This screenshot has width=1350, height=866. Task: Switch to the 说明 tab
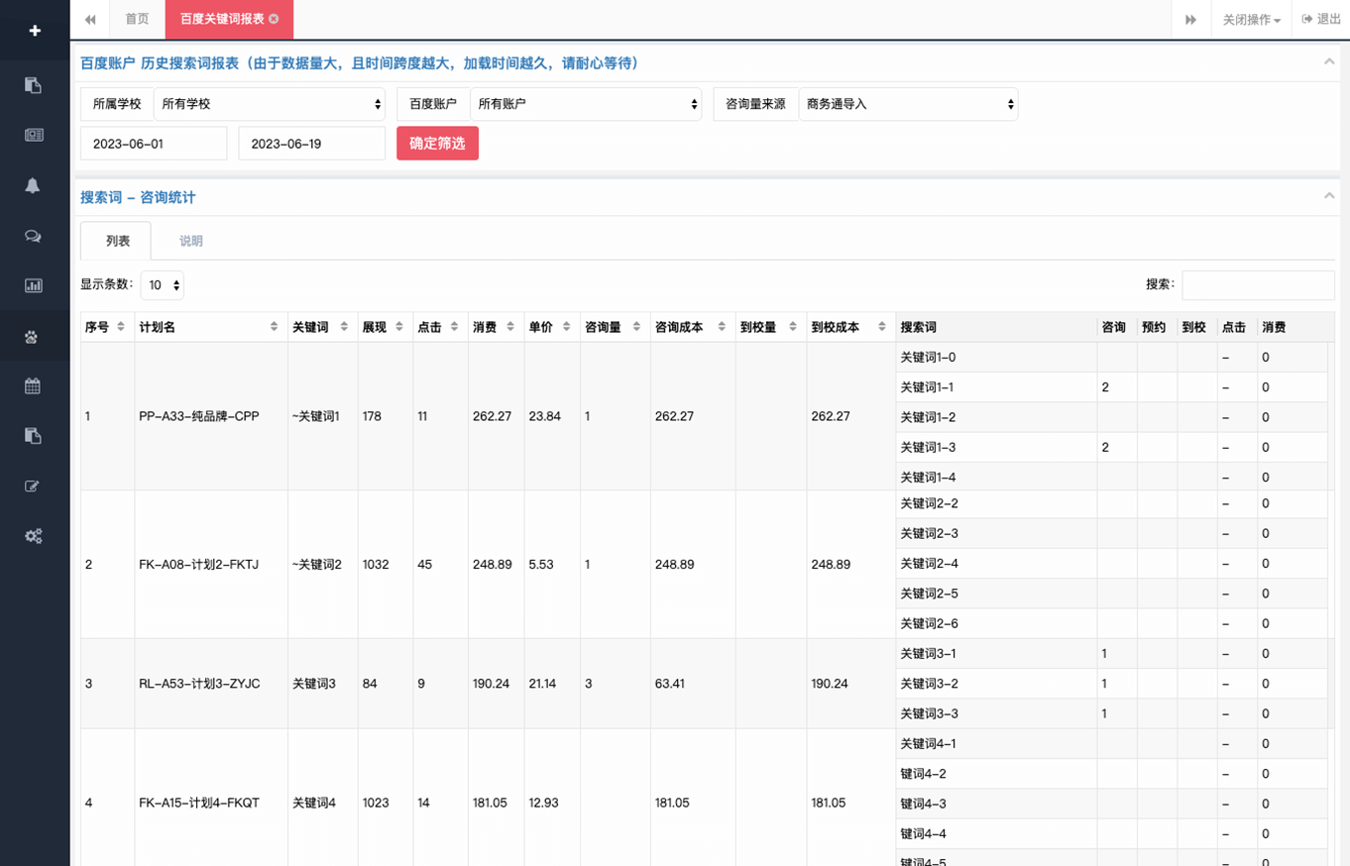(190, 241)
